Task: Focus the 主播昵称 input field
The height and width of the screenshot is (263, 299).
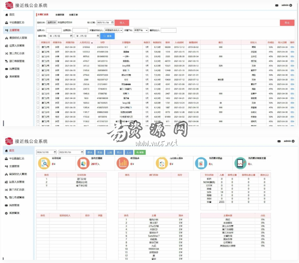Action: coord(80,30)
